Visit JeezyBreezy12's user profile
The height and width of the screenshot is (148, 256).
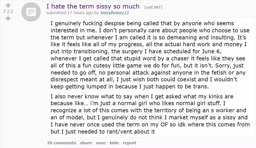click(115, 13)
